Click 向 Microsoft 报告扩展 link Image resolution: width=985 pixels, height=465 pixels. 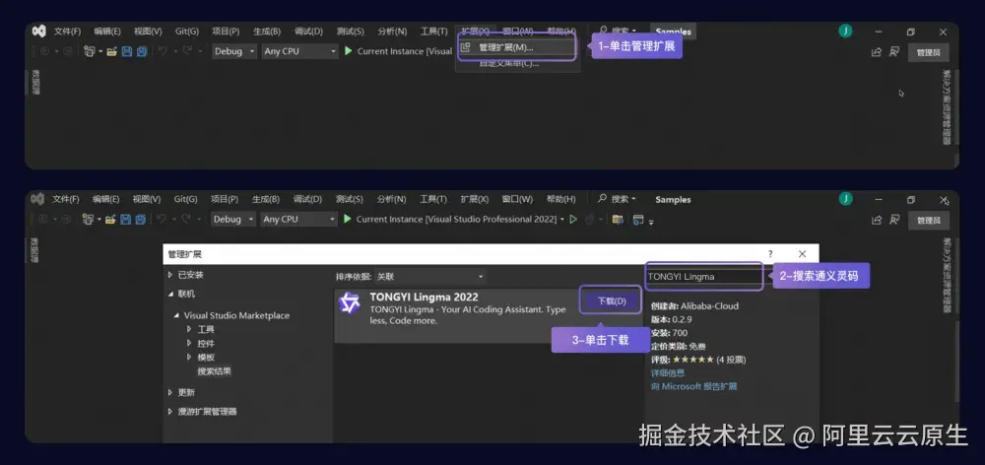693,386
